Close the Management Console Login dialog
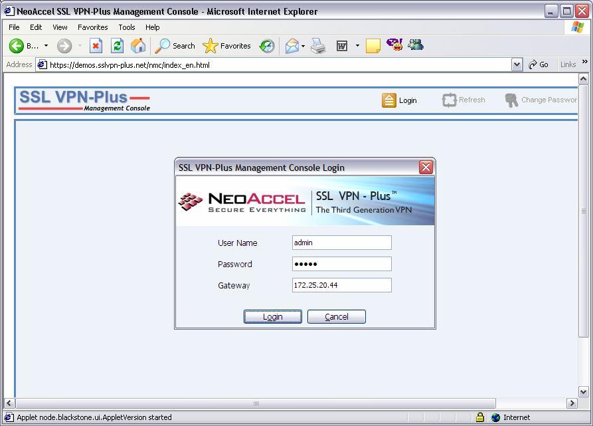The height and width of the screenshot is (426, 593). click(426, 167)
